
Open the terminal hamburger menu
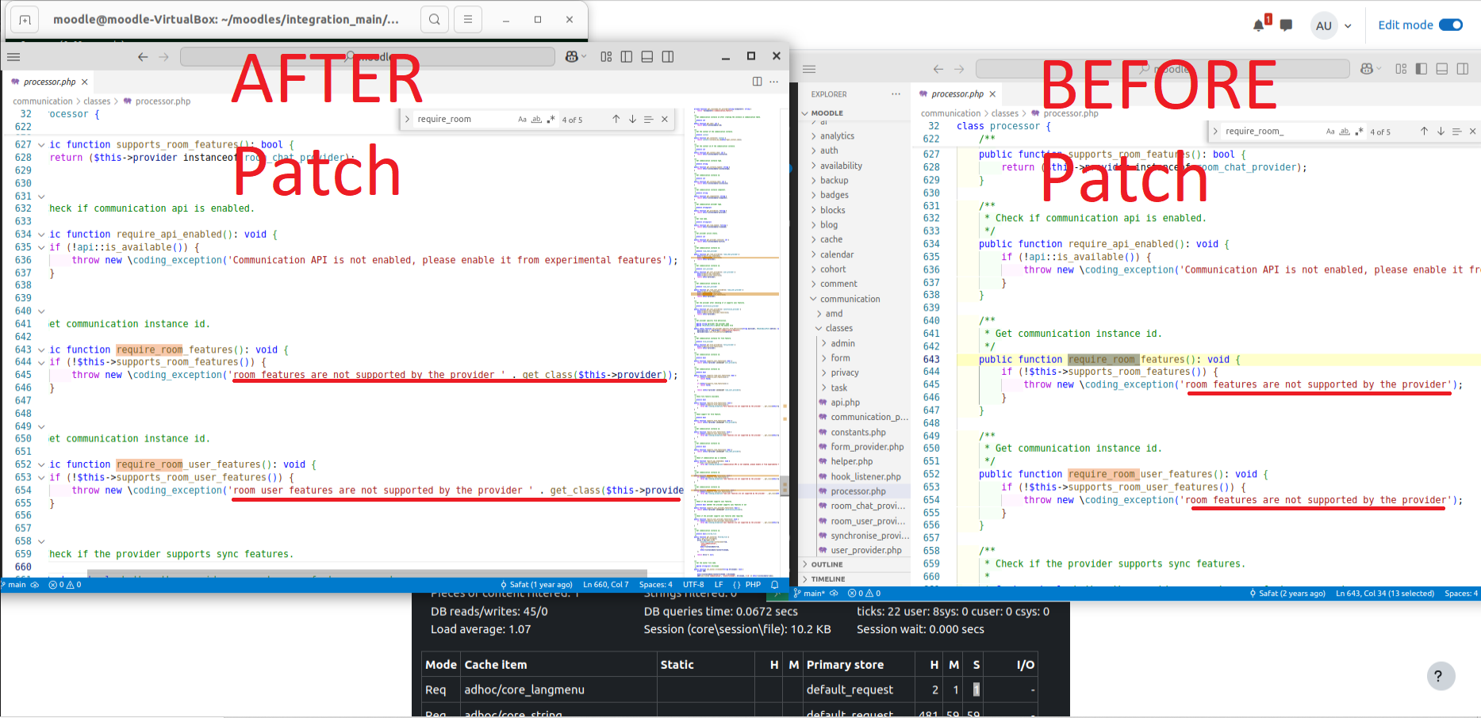468,20
